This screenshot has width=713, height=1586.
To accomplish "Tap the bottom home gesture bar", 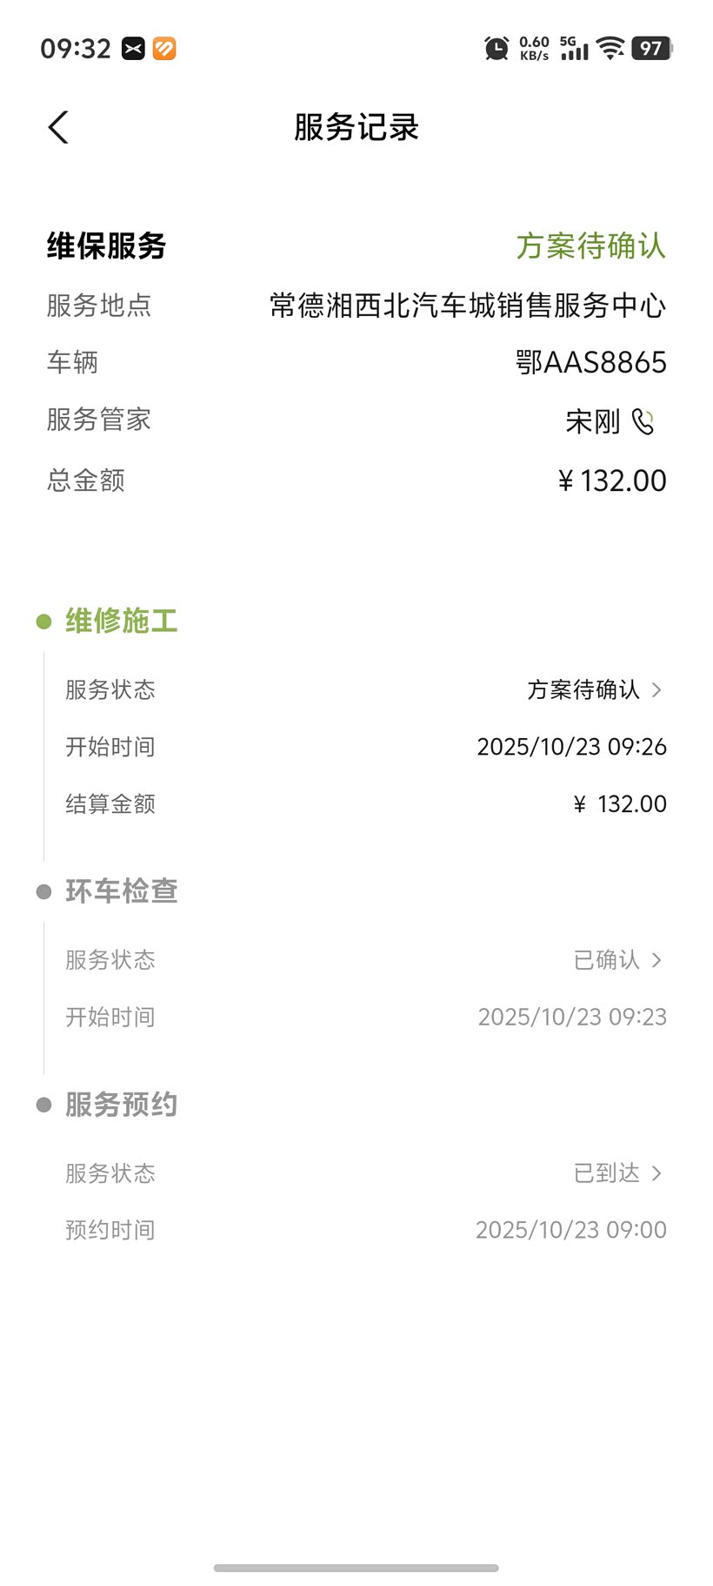I will (356, 1568).
